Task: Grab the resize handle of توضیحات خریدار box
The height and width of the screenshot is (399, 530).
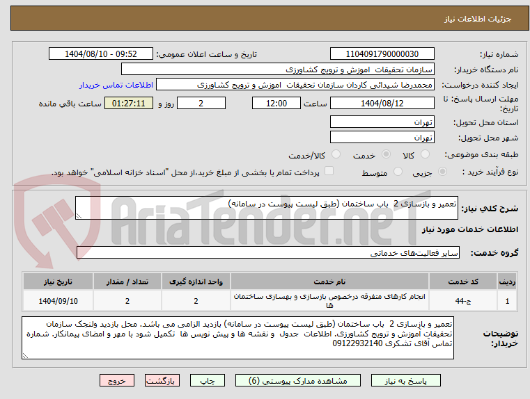Action: pyautogui.click(x=25, y=355)
